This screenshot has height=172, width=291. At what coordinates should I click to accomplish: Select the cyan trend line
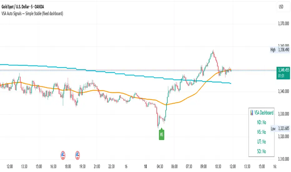click(x=94, y=71)
